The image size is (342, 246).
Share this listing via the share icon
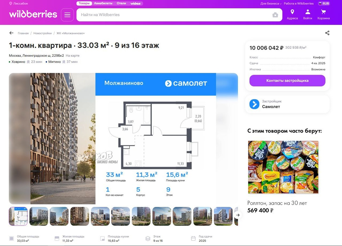pos(327,33)
